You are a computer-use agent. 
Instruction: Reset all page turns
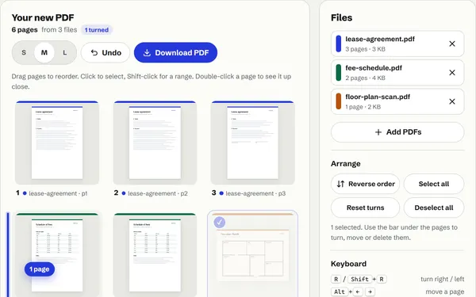coord(365,208)
